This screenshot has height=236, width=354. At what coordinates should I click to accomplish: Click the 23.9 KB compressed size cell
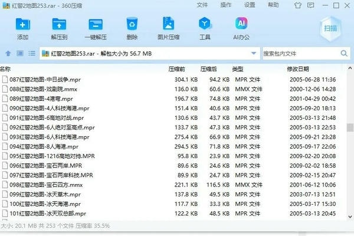pyautogui.click(x=219, y=156)
